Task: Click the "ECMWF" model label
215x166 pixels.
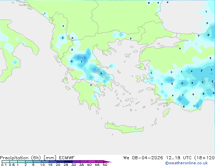Action: click(x=67, y=158)
